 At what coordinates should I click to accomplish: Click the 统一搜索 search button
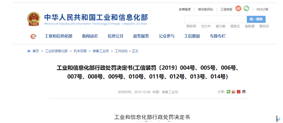tap(256, 19)
